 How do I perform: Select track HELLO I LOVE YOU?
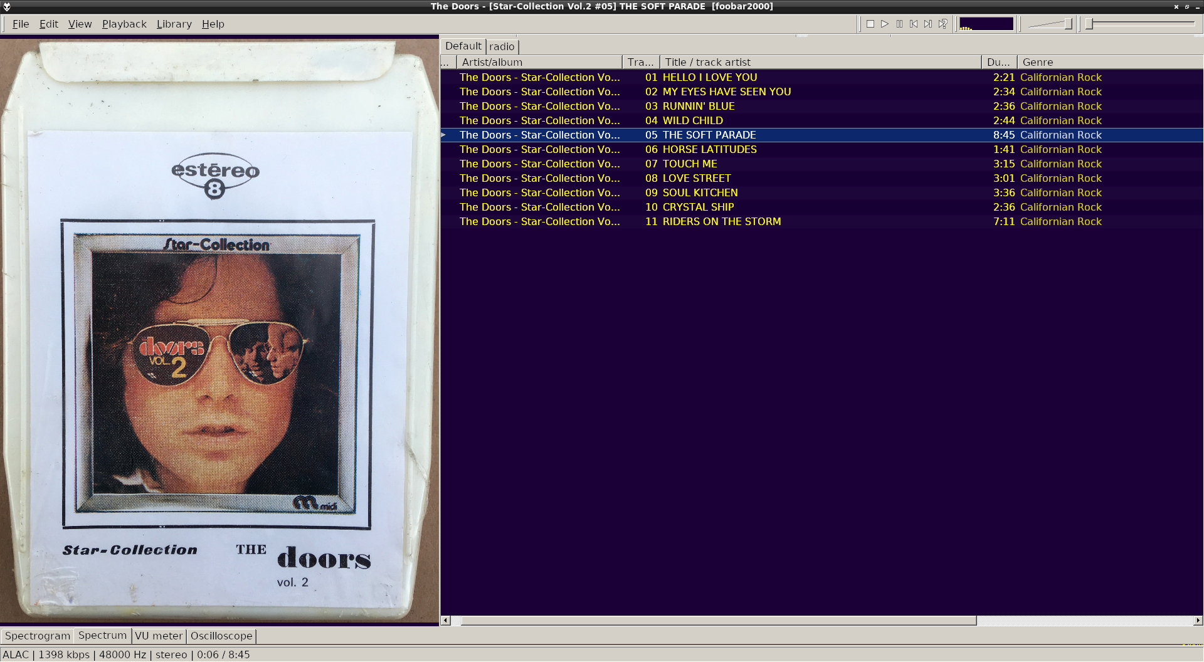[821, 77]
